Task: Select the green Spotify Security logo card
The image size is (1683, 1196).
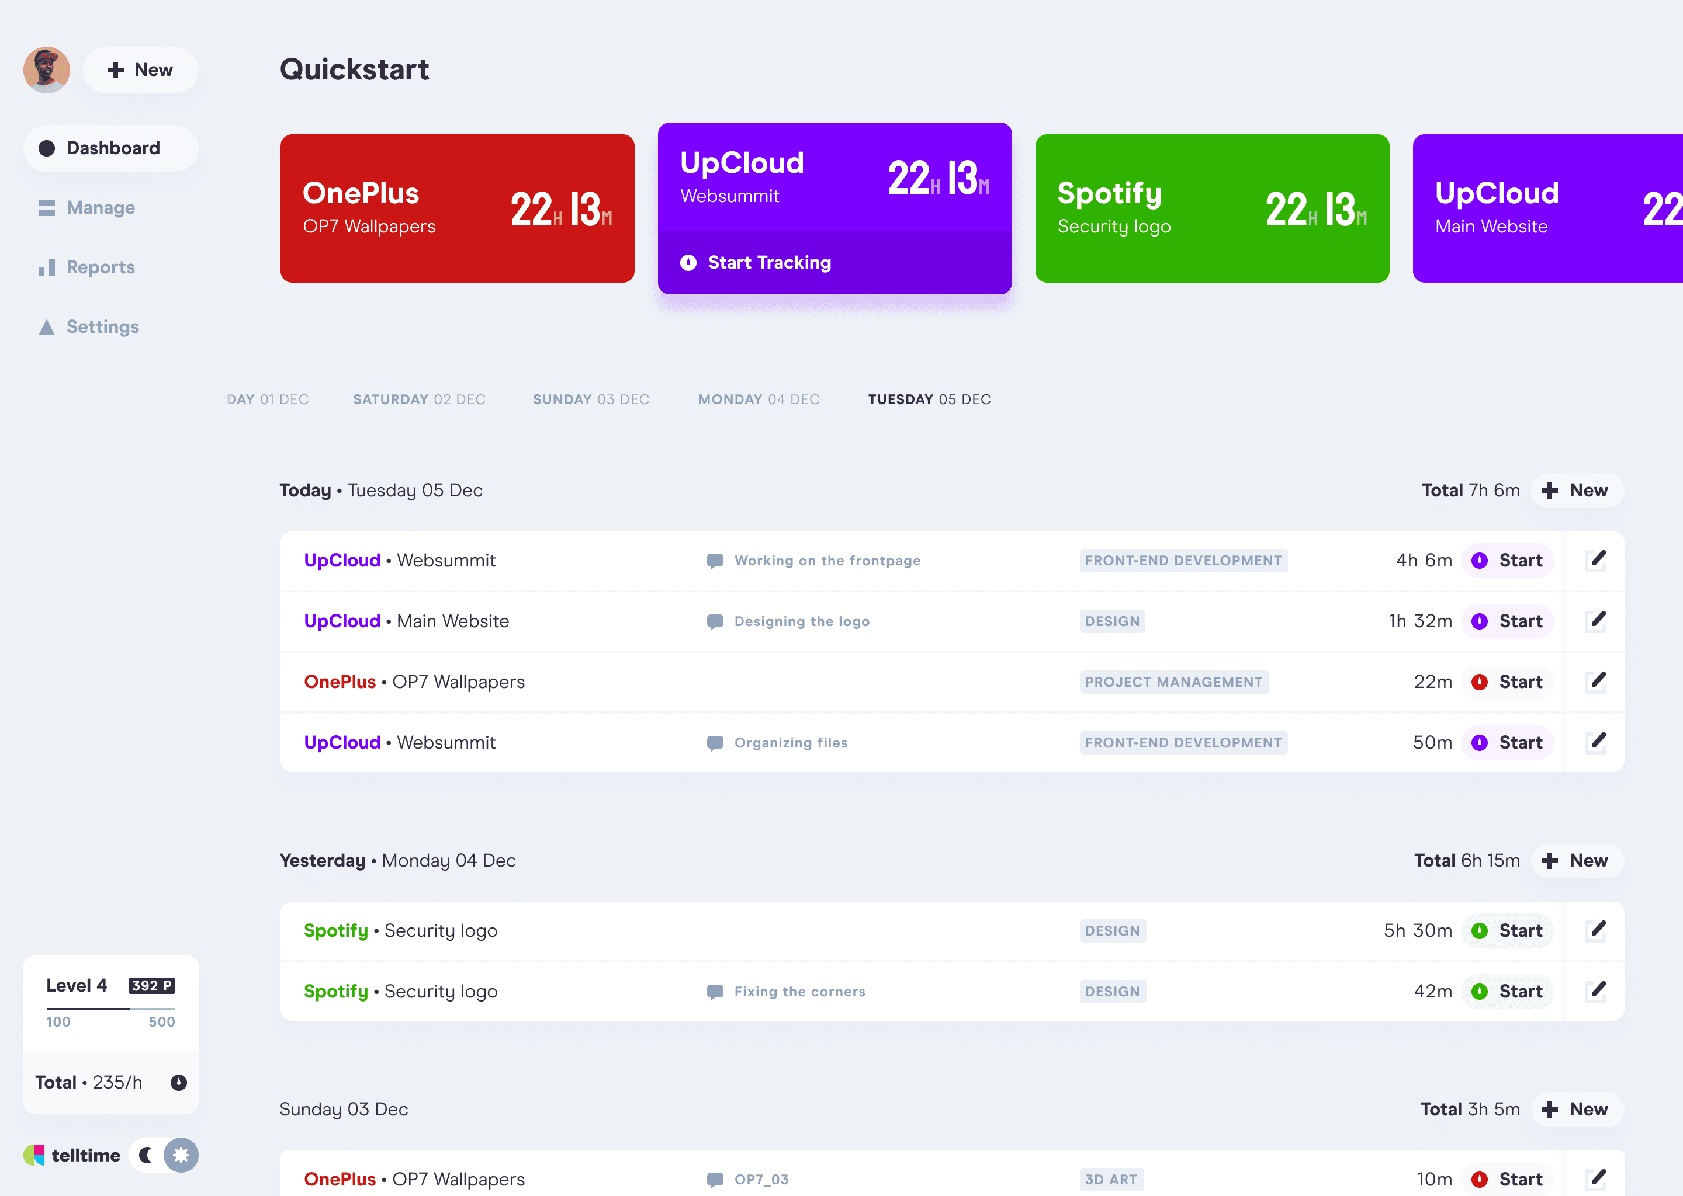Action: 1211,208
